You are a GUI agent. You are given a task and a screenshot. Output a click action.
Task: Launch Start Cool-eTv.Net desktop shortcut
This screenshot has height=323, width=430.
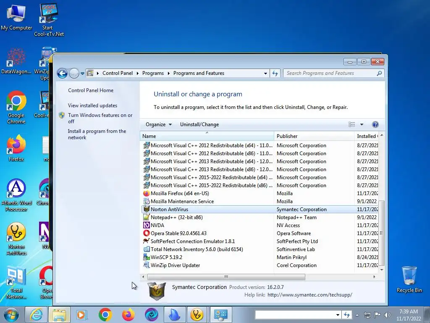(49, 20)
